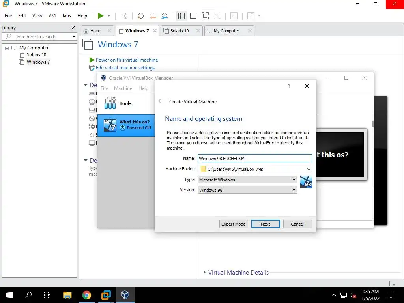Click the green Power On toolbar button
The height and width of the screenshot is (303, 404).
pos(101,16)
